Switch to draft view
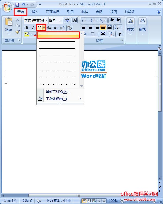Viewport: 163px width, 204px height. 104,201
